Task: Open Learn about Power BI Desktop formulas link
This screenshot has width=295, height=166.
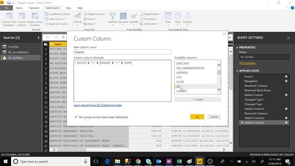Action: click(98, 105)
